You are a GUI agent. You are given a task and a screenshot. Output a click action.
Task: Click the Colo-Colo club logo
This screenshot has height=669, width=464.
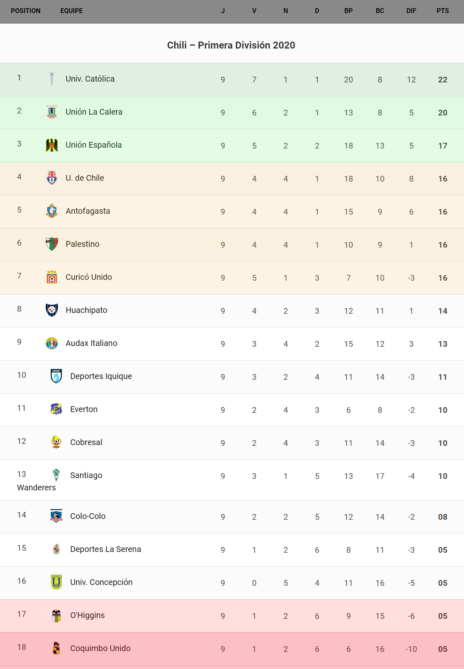[x=56, y=516]
